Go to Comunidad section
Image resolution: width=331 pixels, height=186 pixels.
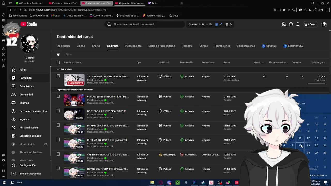pyautogui.click(x=26, y=95)
